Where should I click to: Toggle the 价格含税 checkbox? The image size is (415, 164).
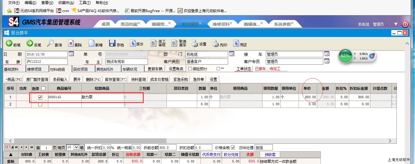point(233,148)
